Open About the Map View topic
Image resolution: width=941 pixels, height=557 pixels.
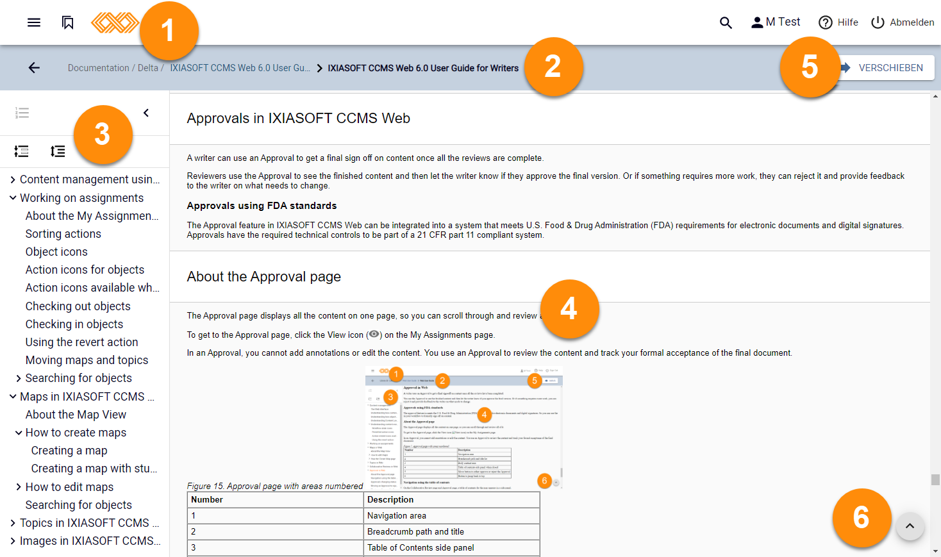coord(76,415)
